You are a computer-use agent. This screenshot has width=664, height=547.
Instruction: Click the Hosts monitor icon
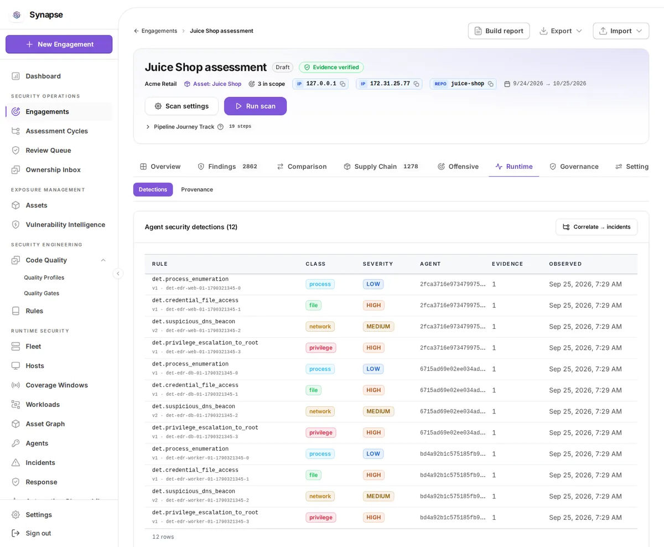pos(15,365)
